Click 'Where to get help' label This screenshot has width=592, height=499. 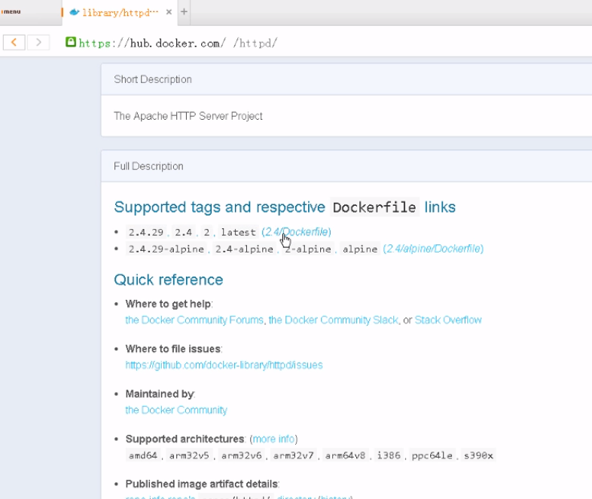168,304
